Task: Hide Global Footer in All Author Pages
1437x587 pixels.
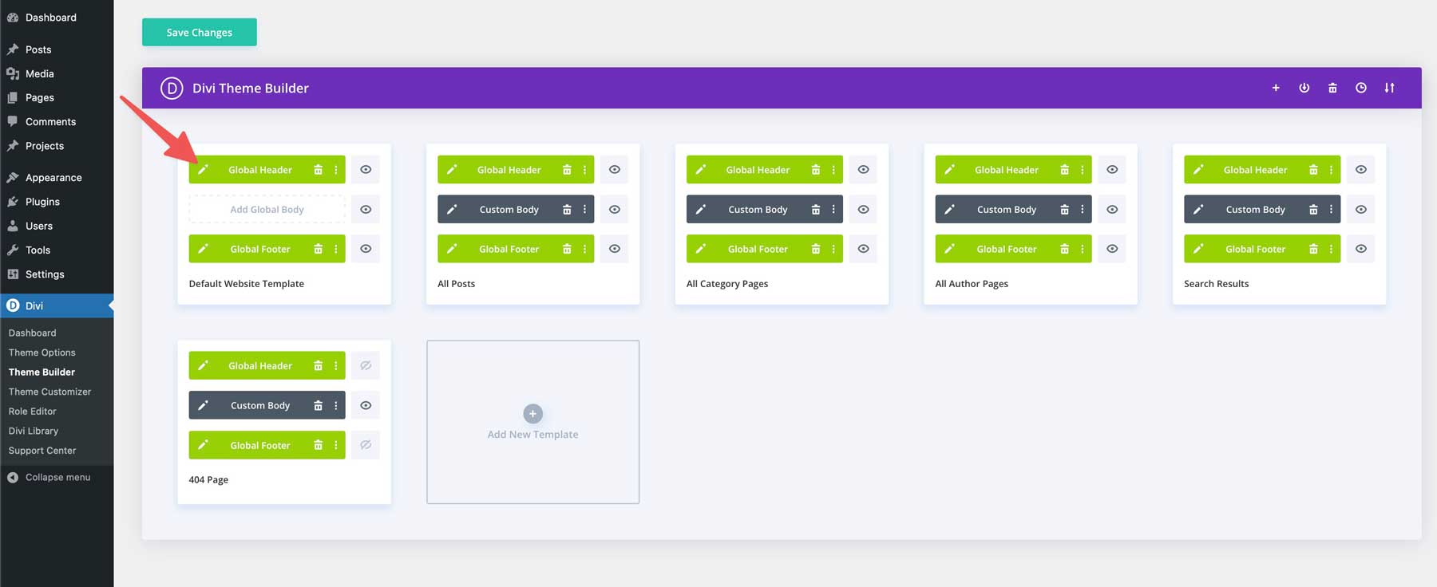Action: coord(1112,249)
